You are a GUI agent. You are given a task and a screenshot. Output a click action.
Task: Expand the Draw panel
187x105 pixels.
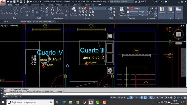tap(15, 18)
